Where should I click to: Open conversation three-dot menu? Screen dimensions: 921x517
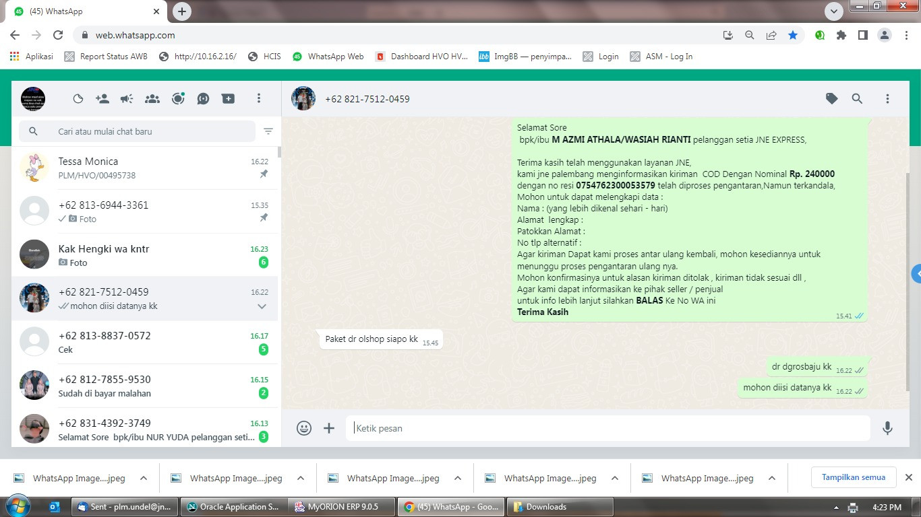click(887, 99)
